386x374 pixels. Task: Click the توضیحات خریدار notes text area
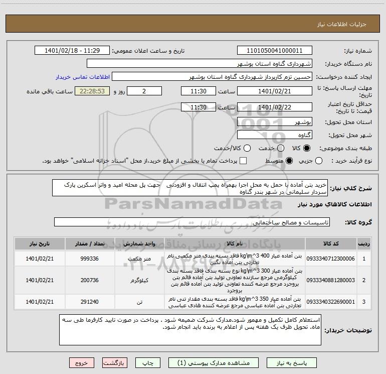(x=190, y=330)
